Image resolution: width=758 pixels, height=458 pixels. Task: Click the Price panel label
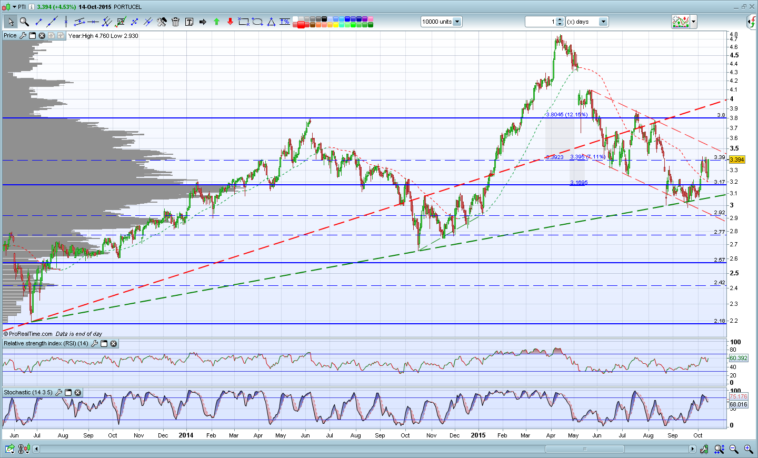(x=10, y=36)
